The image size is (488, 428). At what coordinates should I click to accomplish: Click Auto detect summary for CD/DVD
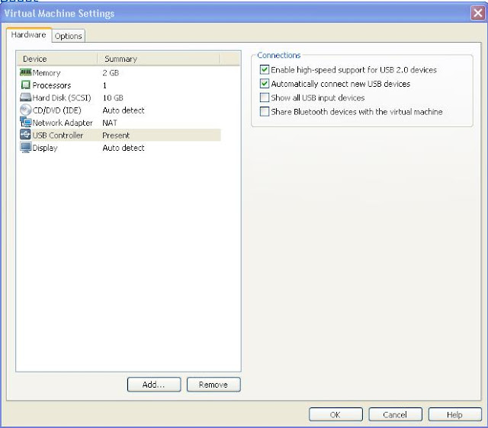pos(124,110)
